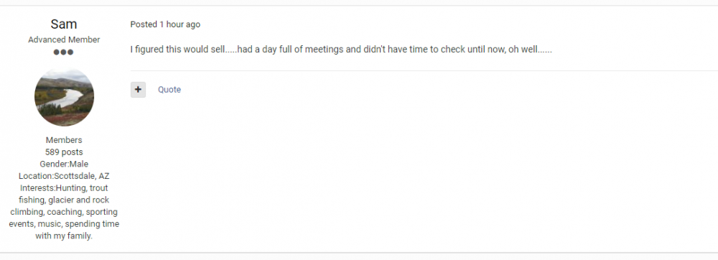Click the 'Location:Scottsdale, AZ' field

pos(64,176)
